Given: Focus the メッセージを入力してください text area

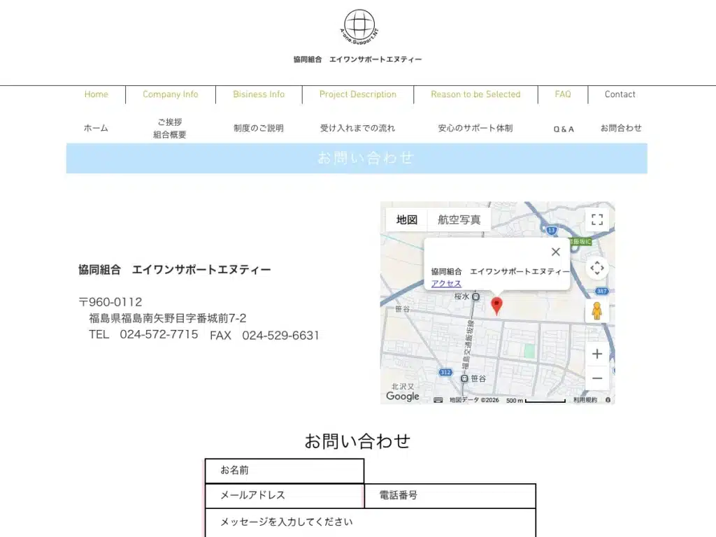Looking at the screenshot, I should (371, 523).
